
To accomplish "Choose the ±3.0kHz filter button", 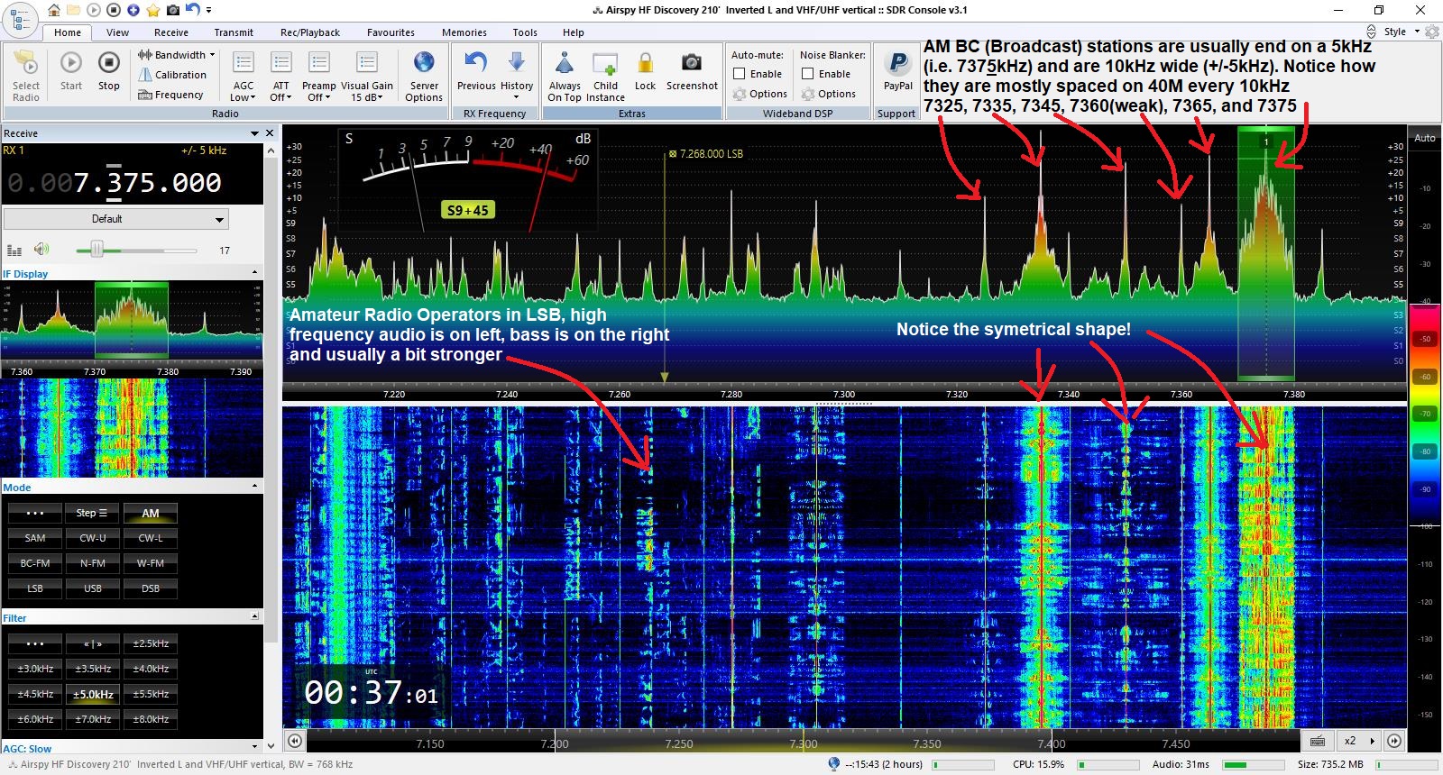I will pyautogui.click(x=35, y=669).
